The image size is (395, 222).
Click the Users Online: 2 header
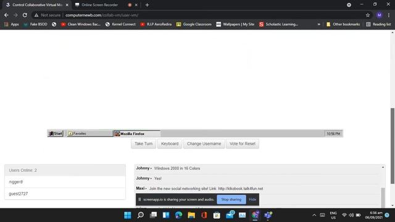pyautogui.click(x=65, y=170)
